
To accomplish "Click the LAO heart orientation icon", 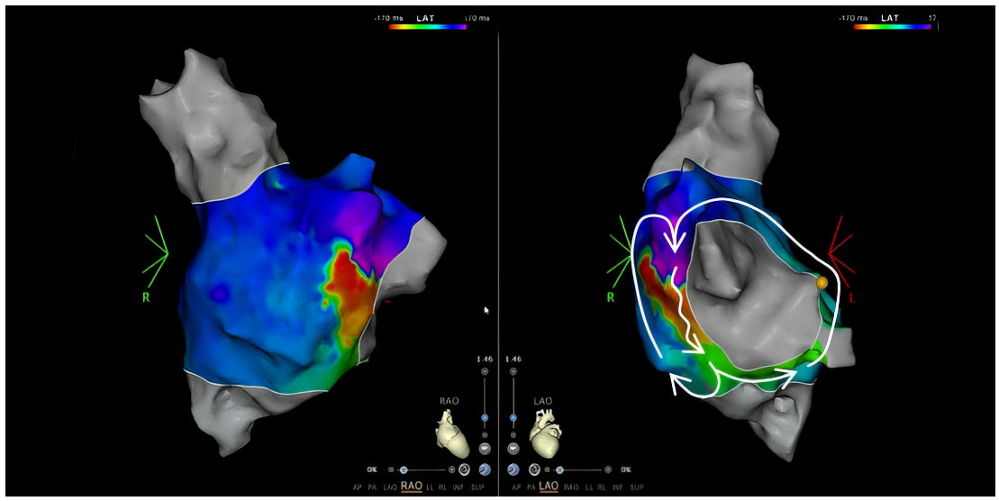I will pos(545,433).
